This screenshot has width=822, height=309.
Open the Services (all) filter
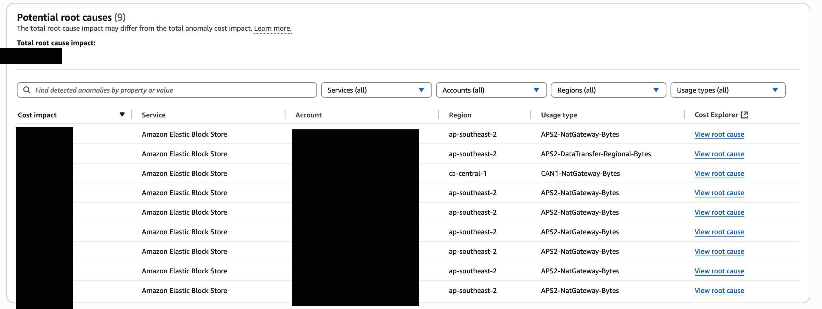(x=376, y=90)
